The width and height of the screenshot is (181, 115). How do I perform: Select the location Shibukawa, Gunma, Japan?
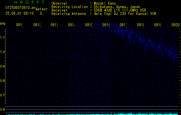point(117,7)
